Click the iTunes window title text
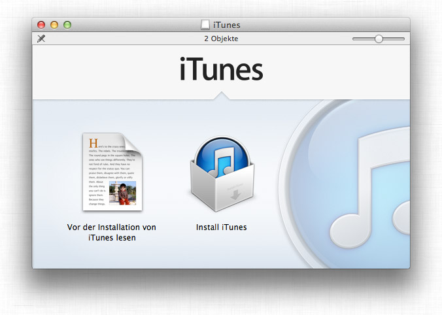442x315 pixels. pyautogui.click(x=228, y=25)
